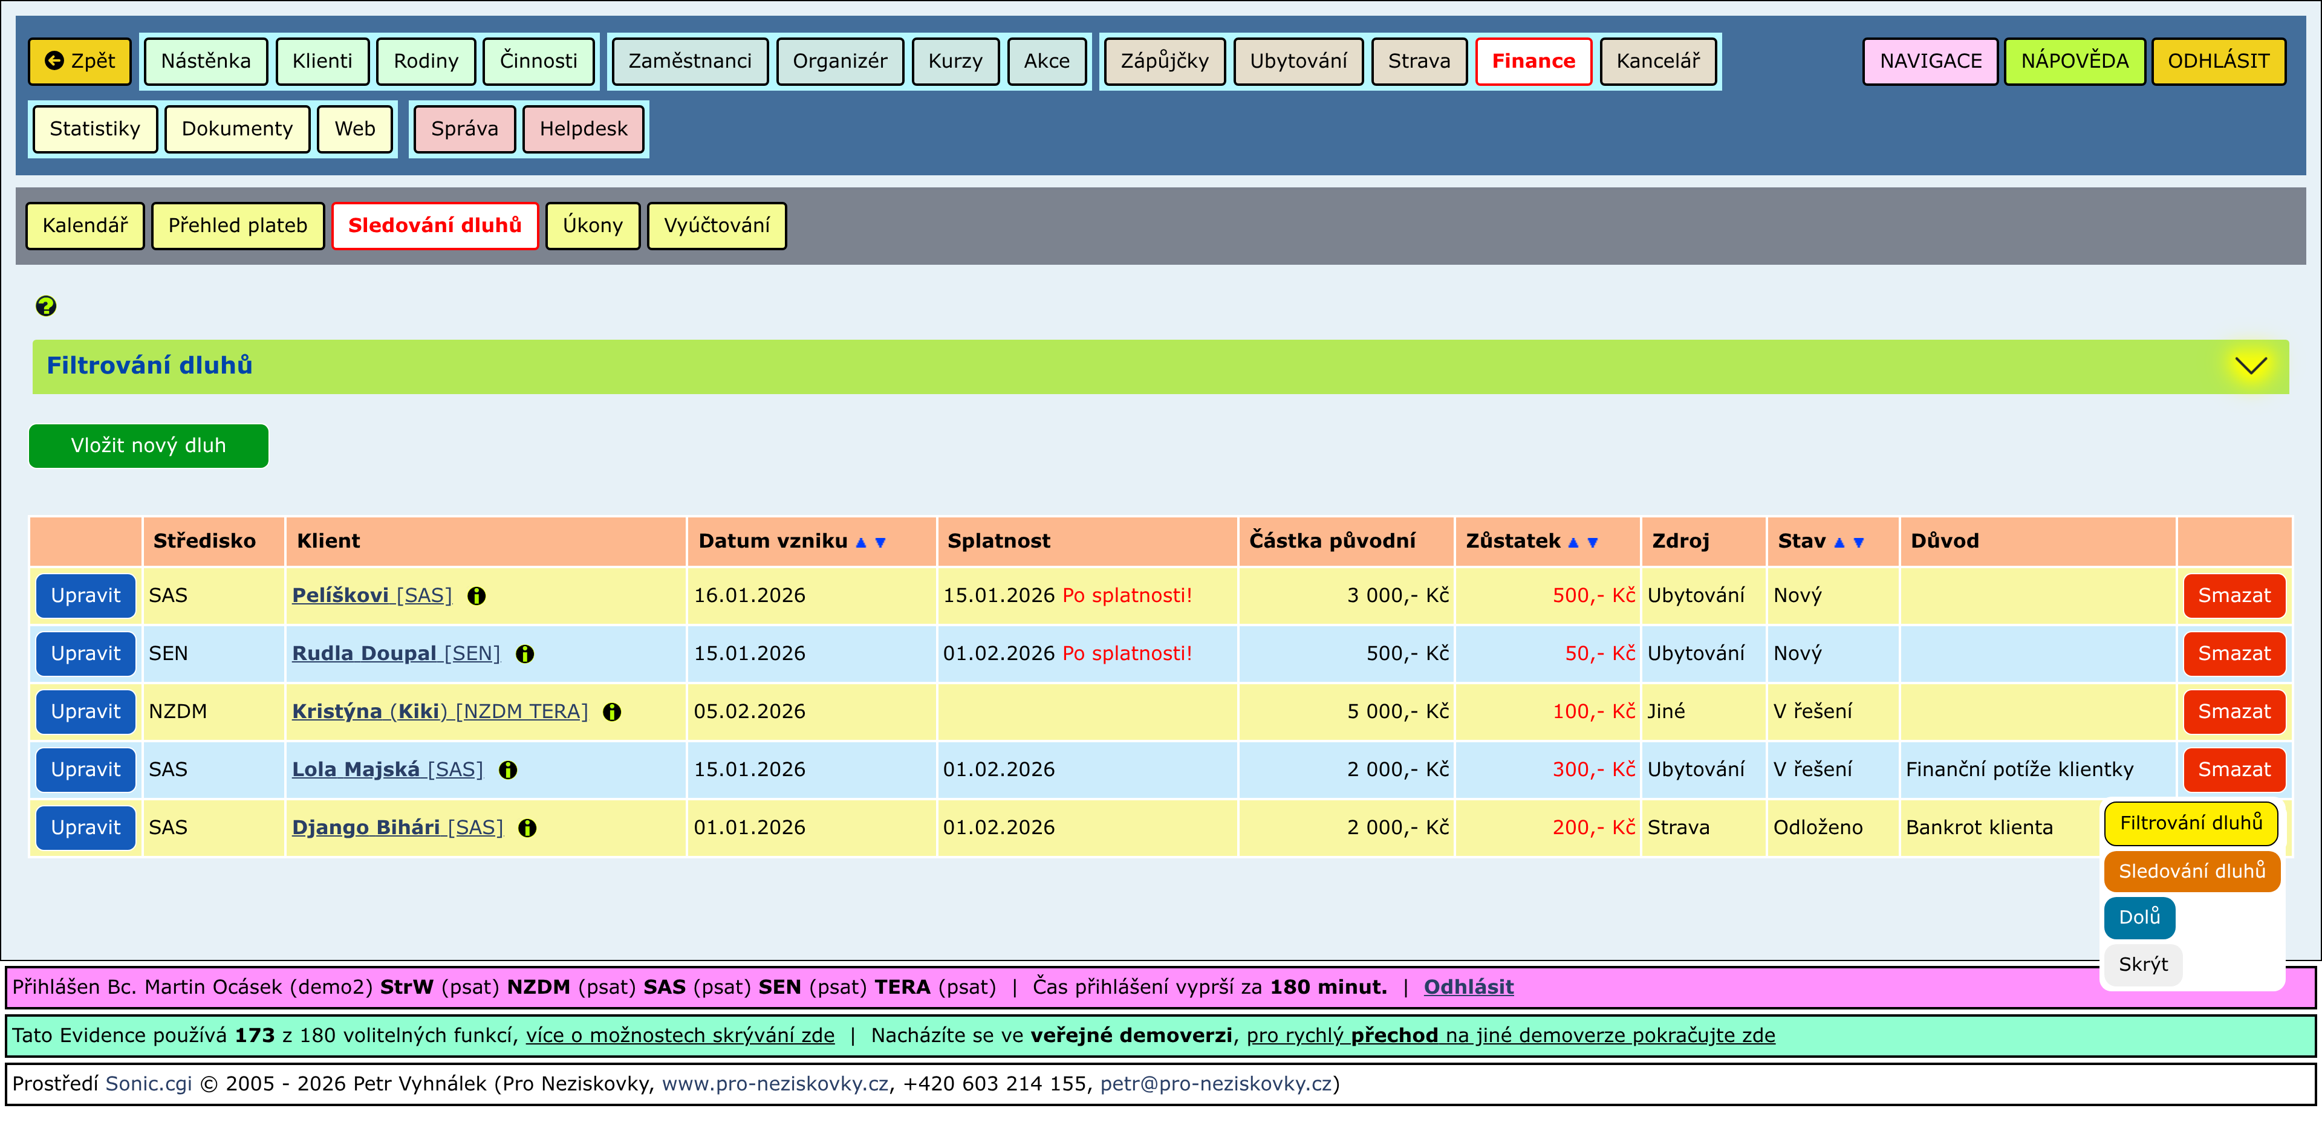Viewport: 2322px width, 1140px height.
Task: Open the Zaměstnanci menu item
Action: coord(689,61)
